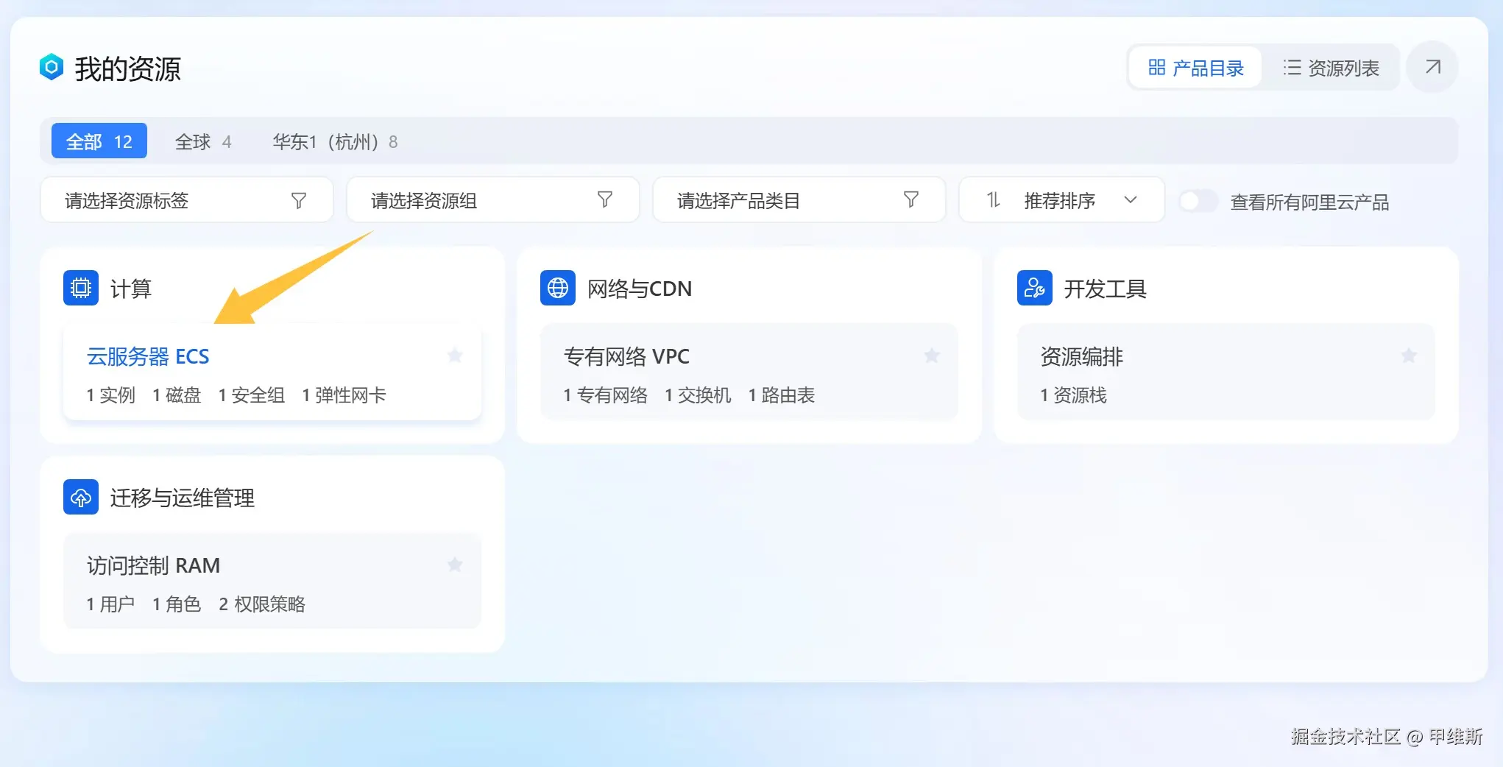Click the Network and CDN globe icon
This screenshot has height=767, width=1503.
pos(558,288)
